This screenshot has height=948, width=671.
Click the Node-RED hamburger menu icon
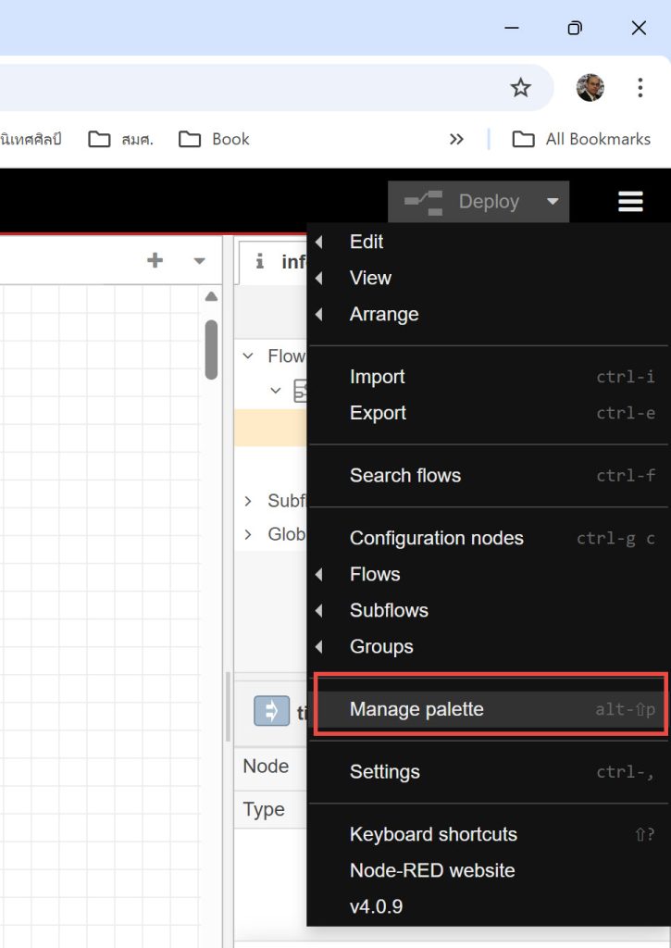tap(630, 201)
